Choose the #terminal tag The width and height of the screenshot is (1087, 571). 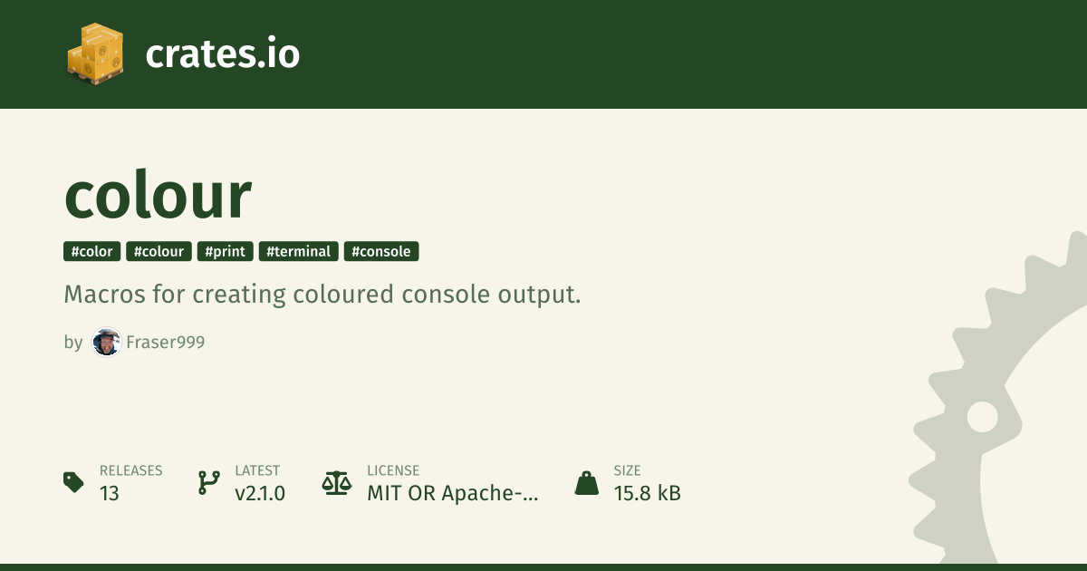point(299,251)
